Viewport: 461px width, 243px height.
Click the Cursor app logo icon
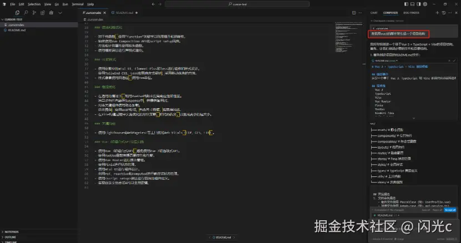(4, 4)
